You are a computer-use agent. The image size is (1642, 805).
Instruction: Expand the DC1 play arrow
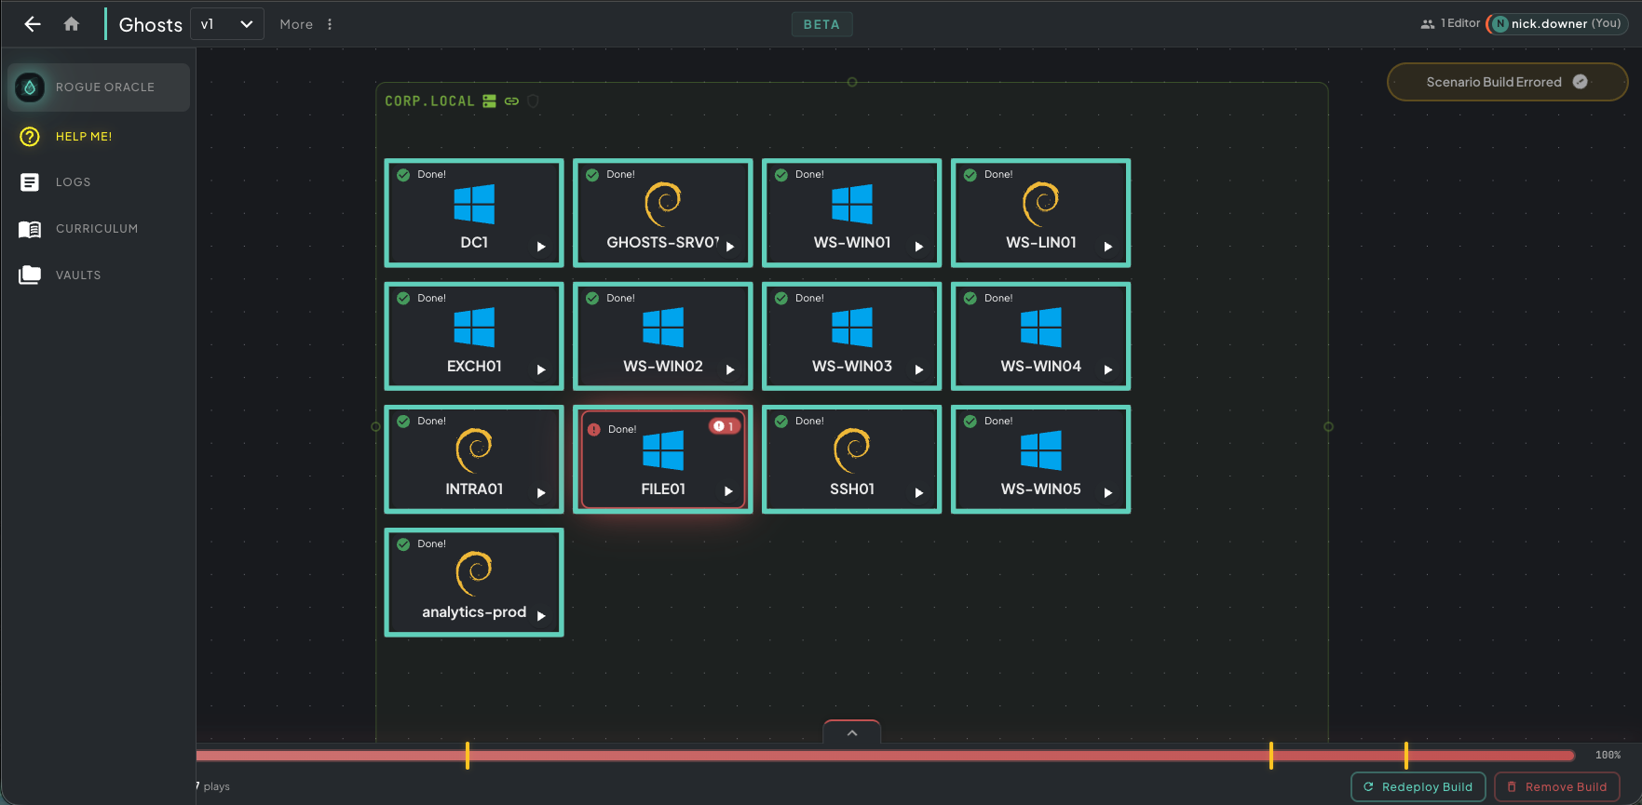(x=541, y=247)
